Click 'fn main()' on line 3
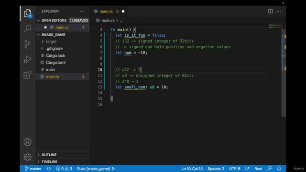The image size is (306, 172). tap(121, 30)
